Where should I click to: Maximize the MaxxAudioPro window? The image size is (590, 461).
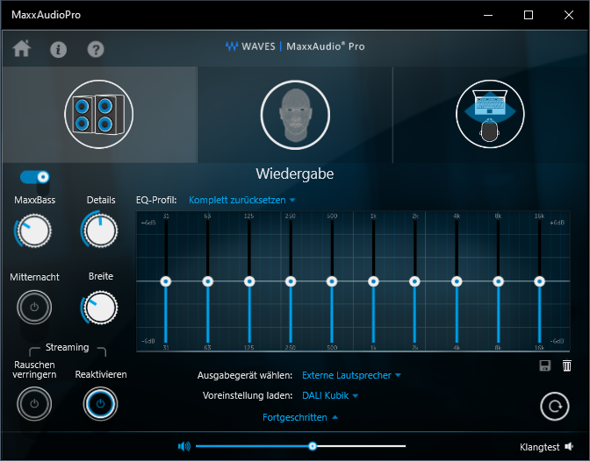tap(529, 15)
